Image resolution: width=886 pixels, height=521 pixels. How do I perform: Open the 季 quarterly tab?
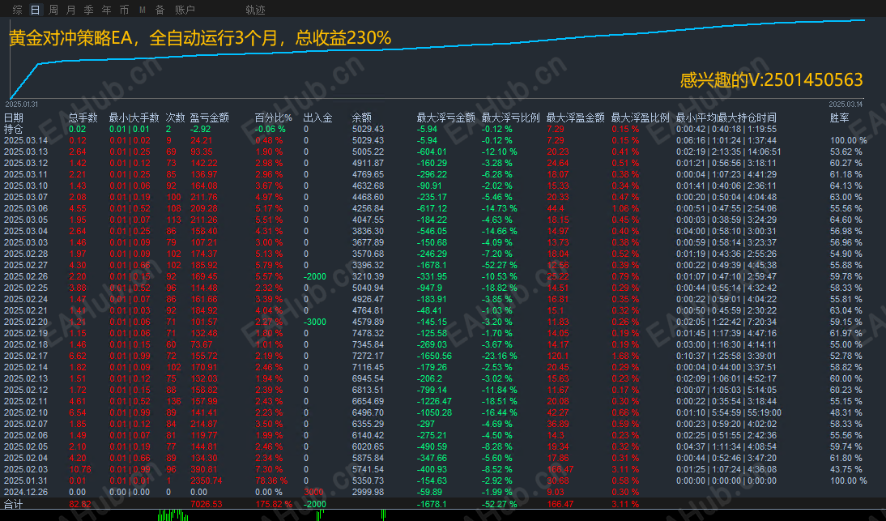click(x=89, y=10)
